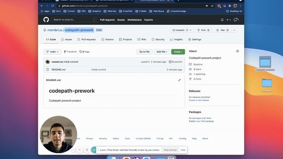
Task: View the 0 tags link
Action: click(x=84, y=52)
